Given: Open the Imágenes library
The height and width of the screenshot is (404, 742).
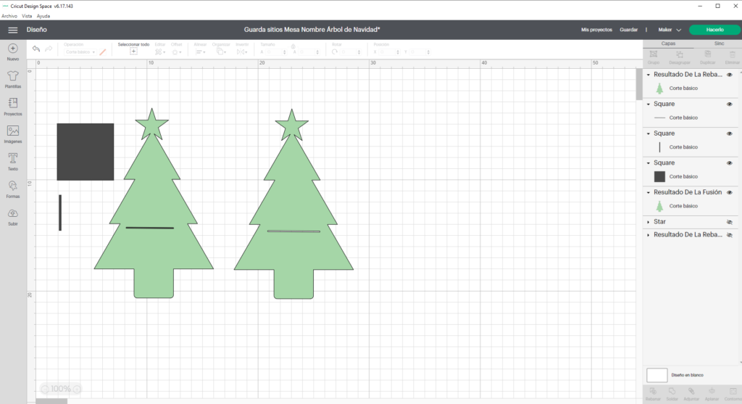Looking at the screenshot, I should click(13, 134).
